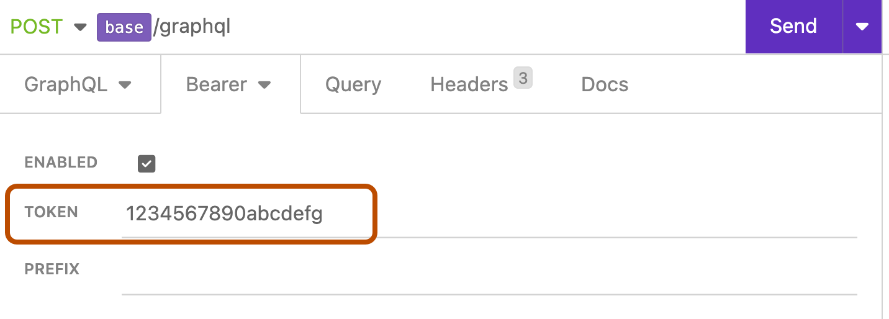Open the Query tab

[353, 84]
